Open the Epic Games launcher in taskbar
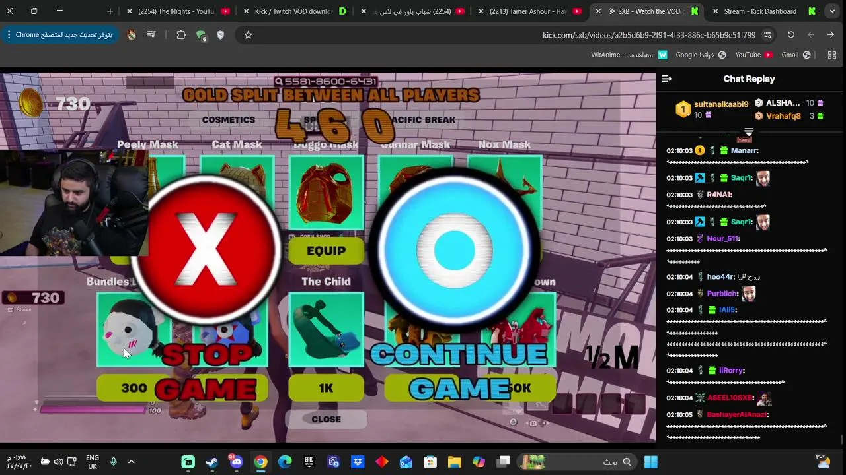This screenshot has height=475, width=846. (x=309, y=462)
